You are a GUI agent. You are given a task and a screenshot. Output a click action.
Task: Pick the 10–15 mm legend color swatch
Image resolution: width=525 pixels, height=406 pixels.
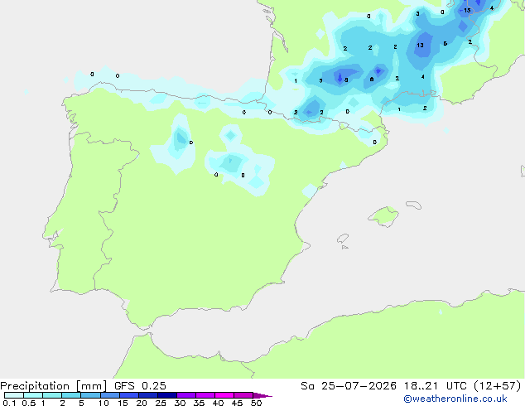click(109, 395)
